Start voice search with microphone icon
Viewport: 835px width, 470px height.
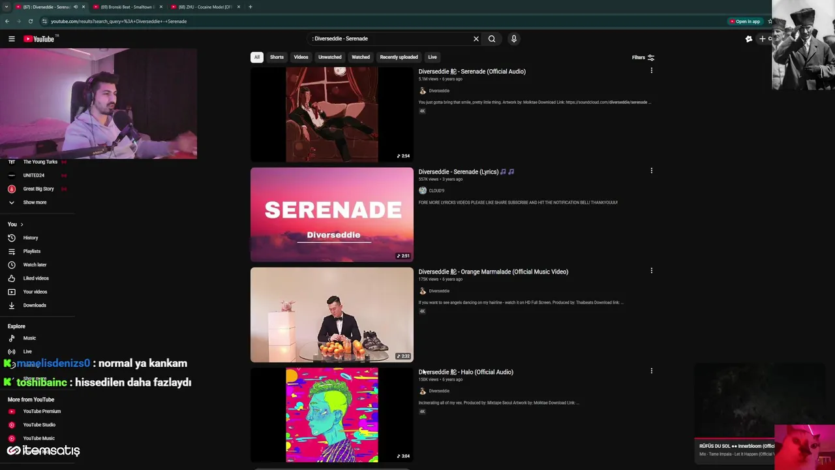[x=514, y=39]
